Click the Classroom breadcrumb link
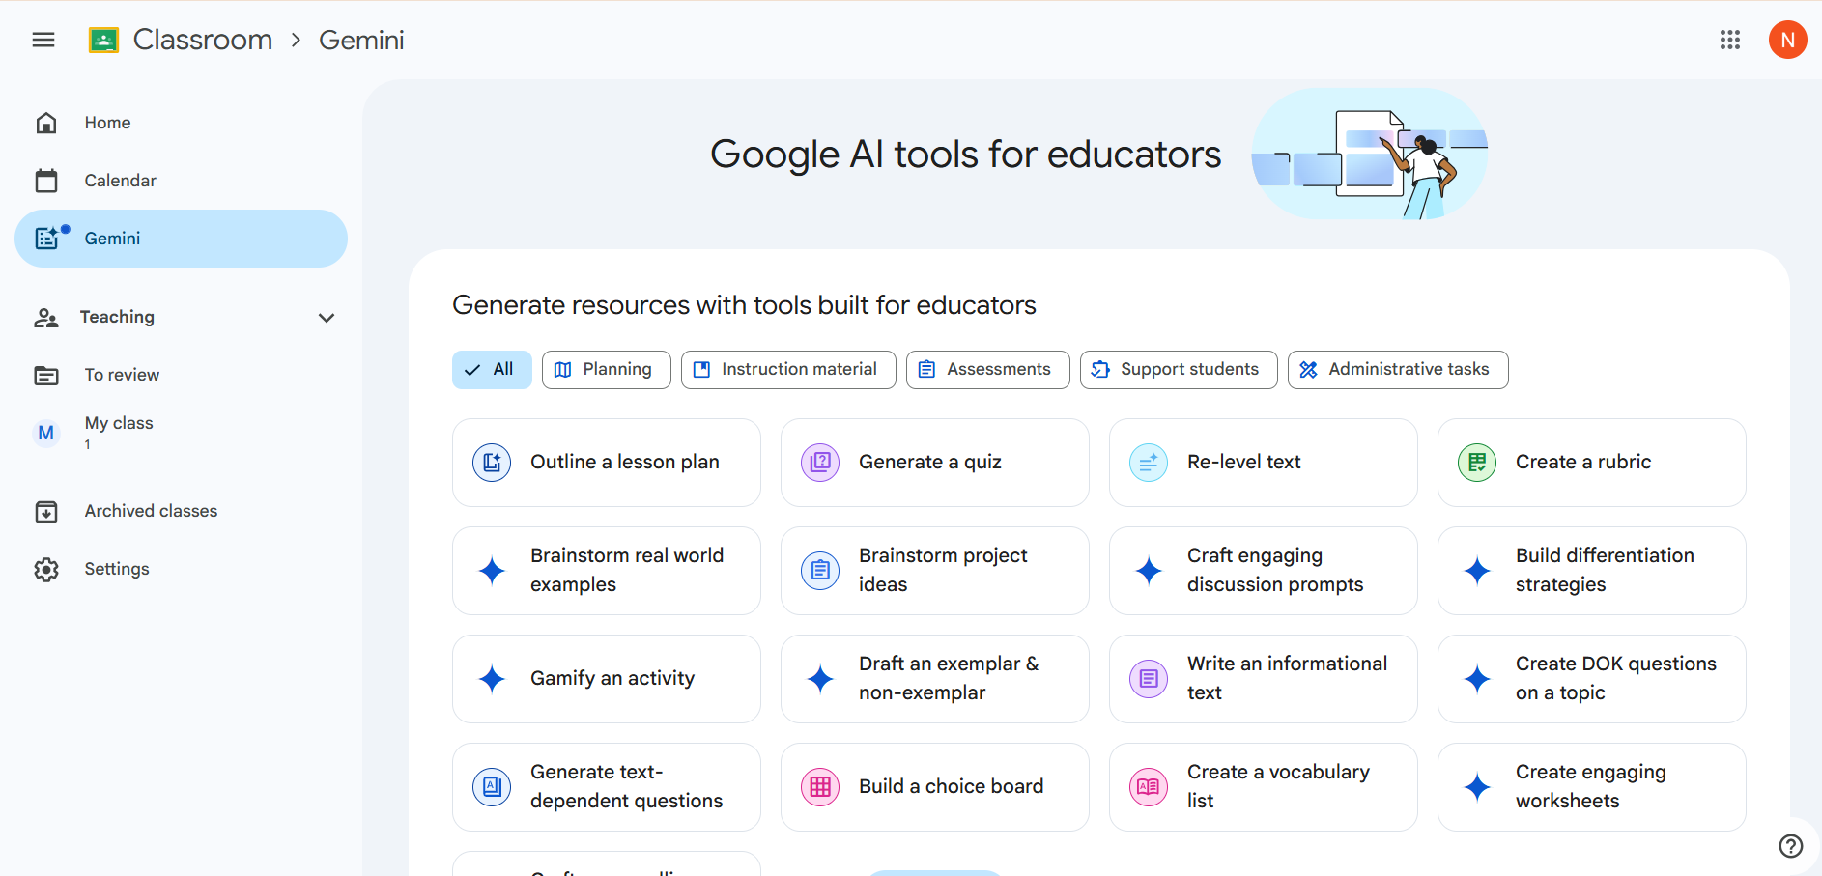 203,40
